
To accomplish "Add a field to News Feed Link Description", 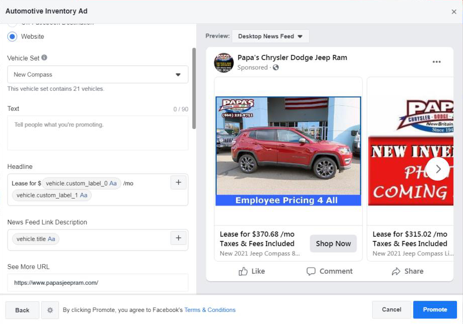I will (179, 238).
